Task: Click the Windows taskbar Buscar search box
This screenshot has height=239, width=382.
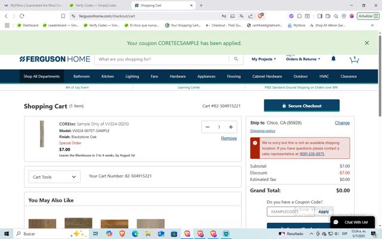Action: [x=51, y=234]
